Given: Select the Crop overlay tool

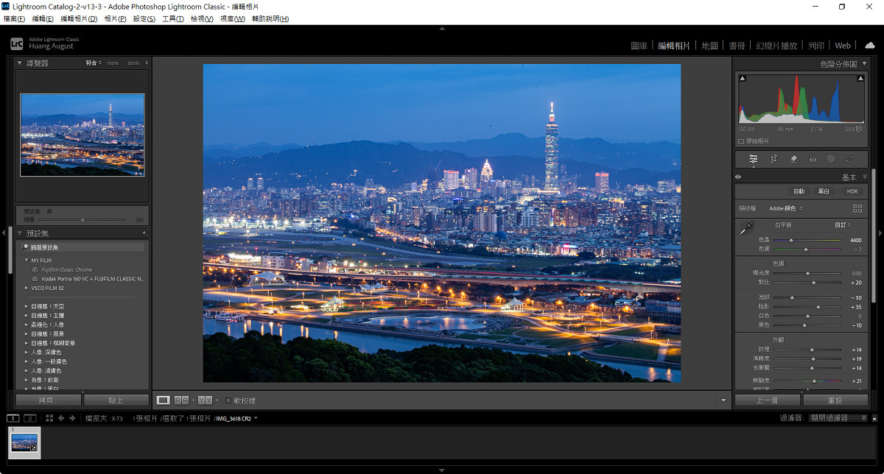Looking at the screenshot, I should click(773, 158).
